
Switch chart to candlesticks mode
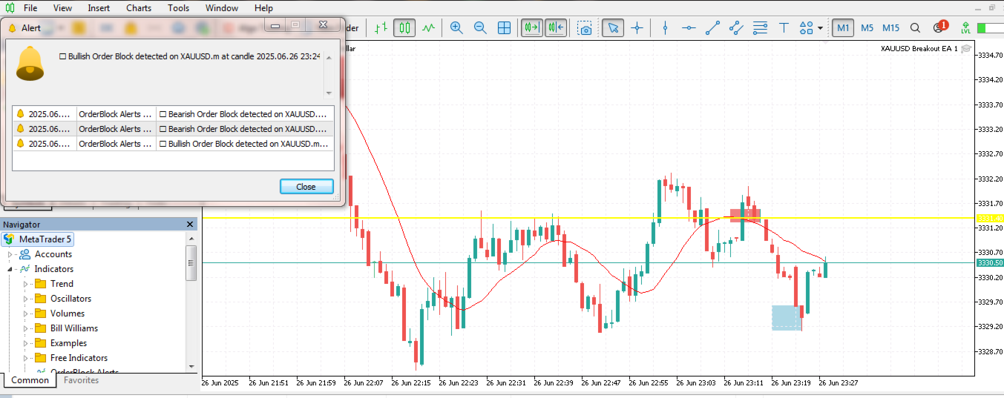404,28
